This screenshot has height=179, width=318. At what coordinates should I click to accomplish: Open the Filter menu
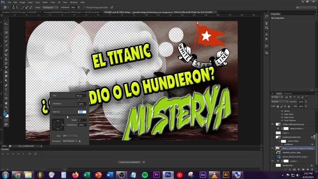(53, 2)
